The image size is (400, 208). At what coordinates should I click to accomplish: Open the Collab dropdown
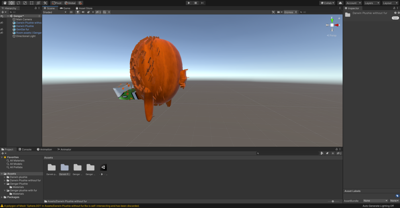point(327,3)
